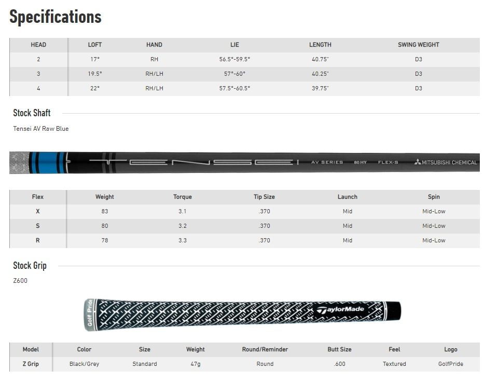Click the Size column header
Viewport: 498px width, 383px height.
tap(144, 349)
